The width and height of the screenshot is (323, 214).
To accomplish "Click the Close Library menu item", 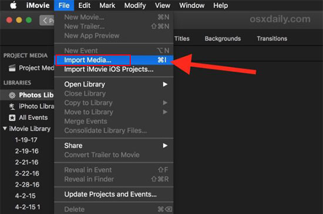I will 114,94.
